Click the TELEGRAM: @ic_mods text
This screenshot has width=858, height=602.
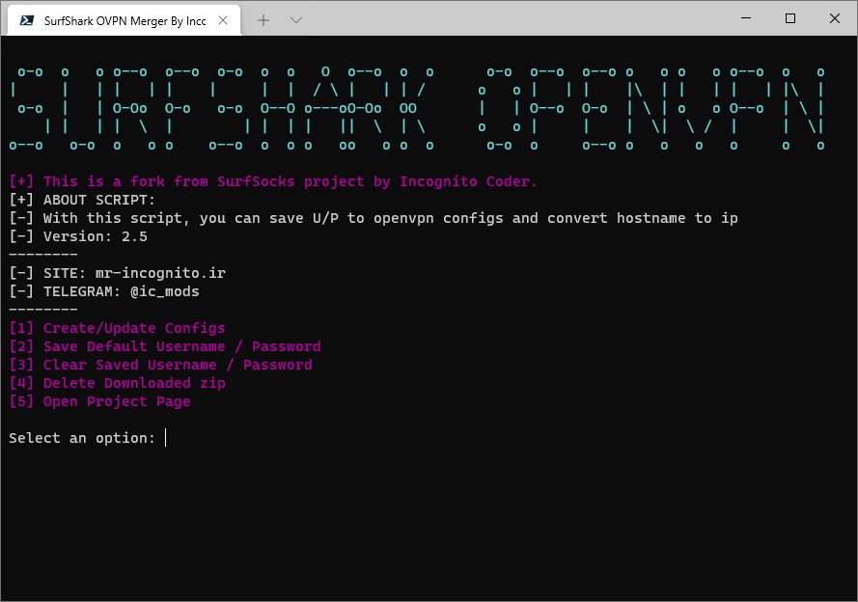[104, 291]
